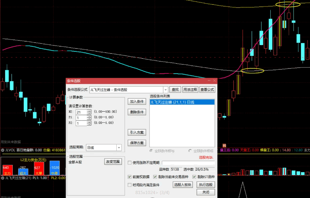The image size is (310, 198).
Task: Click the 选股完毕 status text
Action: coord(206,157)
